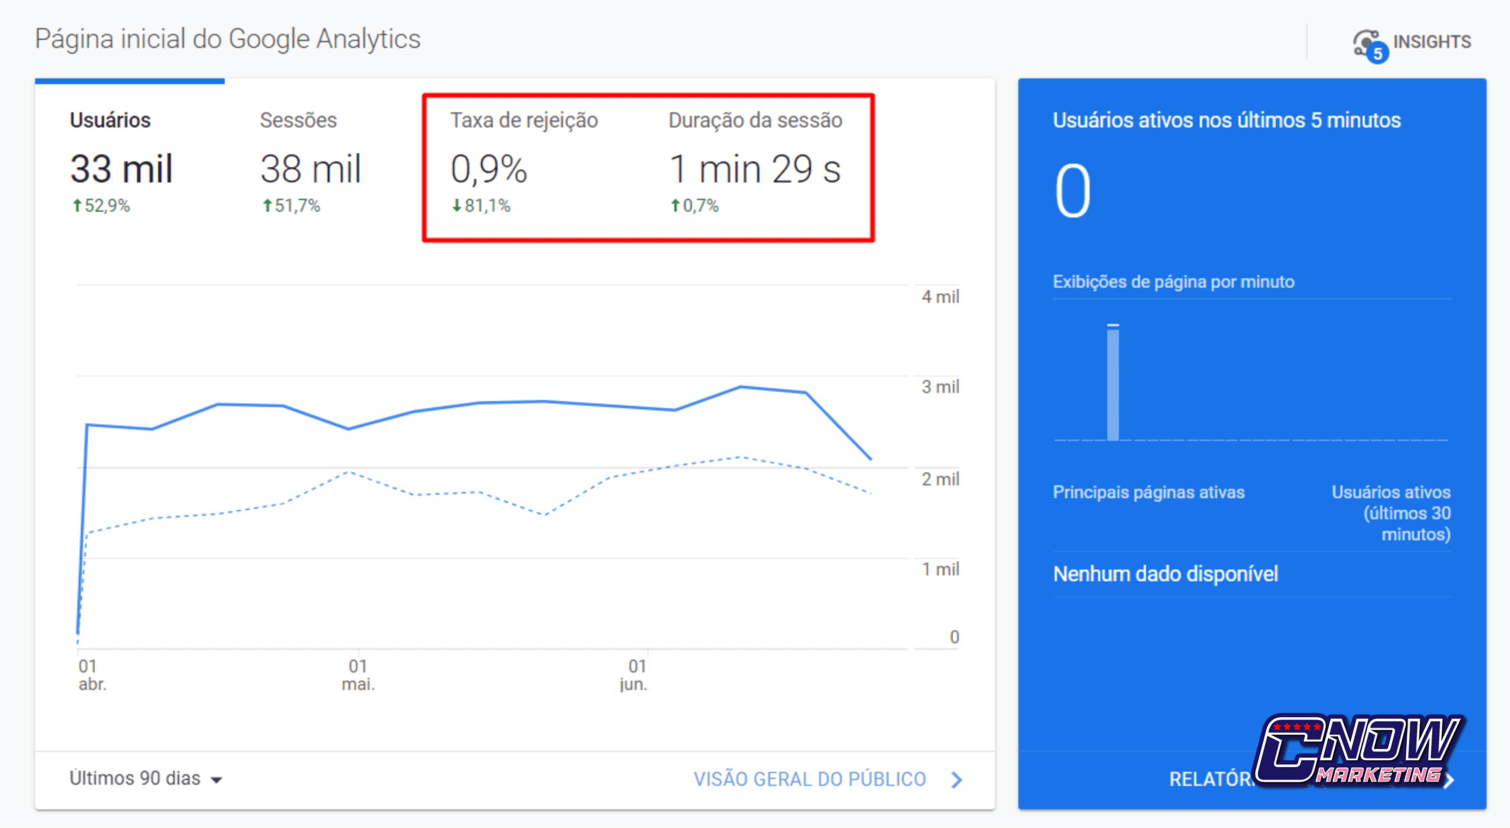Click the Insights badge showing 5

coord(1378,54)
